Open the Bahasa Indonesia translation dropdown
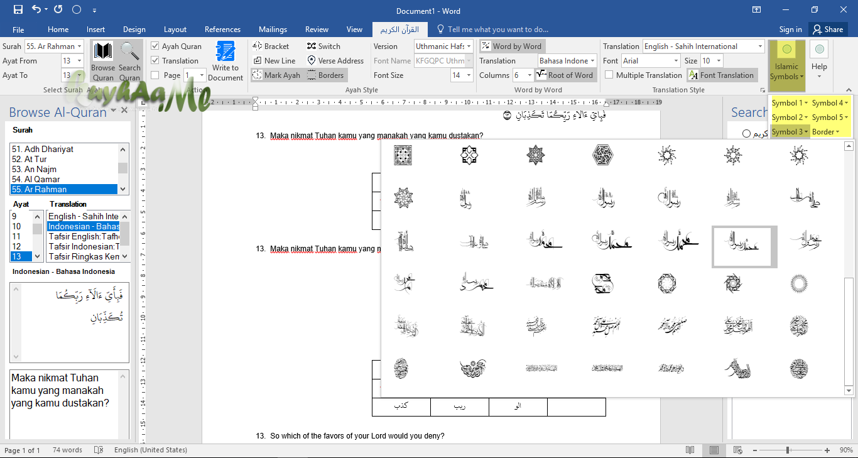This screenshot has width=858, height=458. 593,61
